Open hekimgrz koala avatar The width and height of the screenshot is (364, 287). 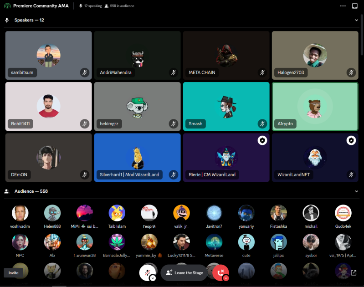tap(138, 107)
